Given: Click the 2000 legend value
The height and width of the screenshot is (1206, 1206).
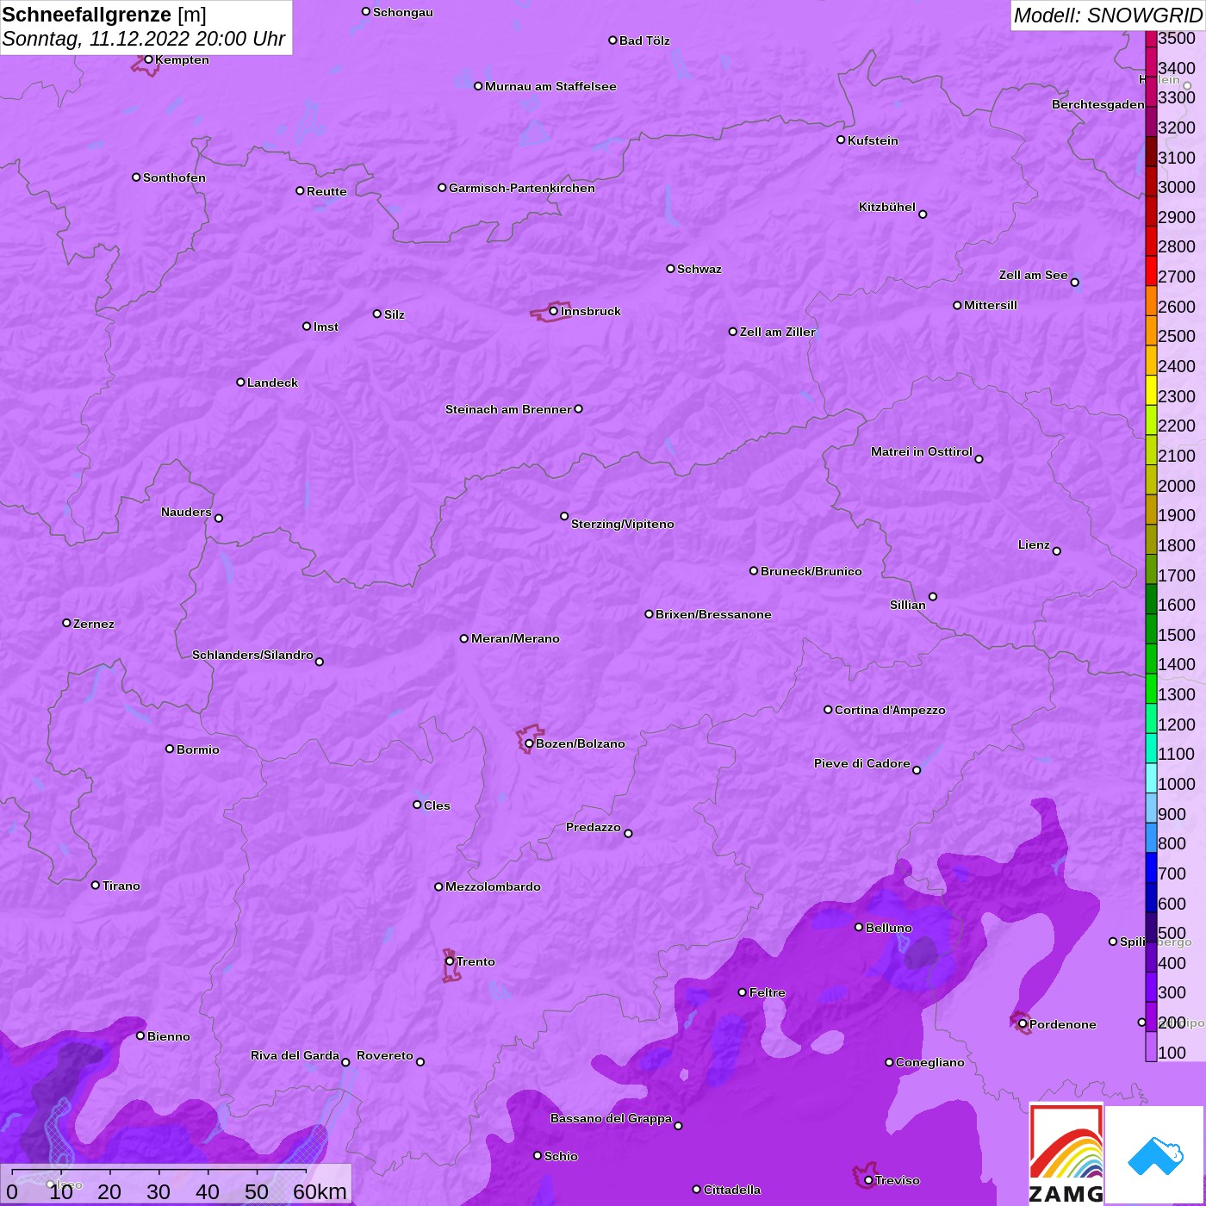Looking at the screenshot, I should tap(1177, 486).
